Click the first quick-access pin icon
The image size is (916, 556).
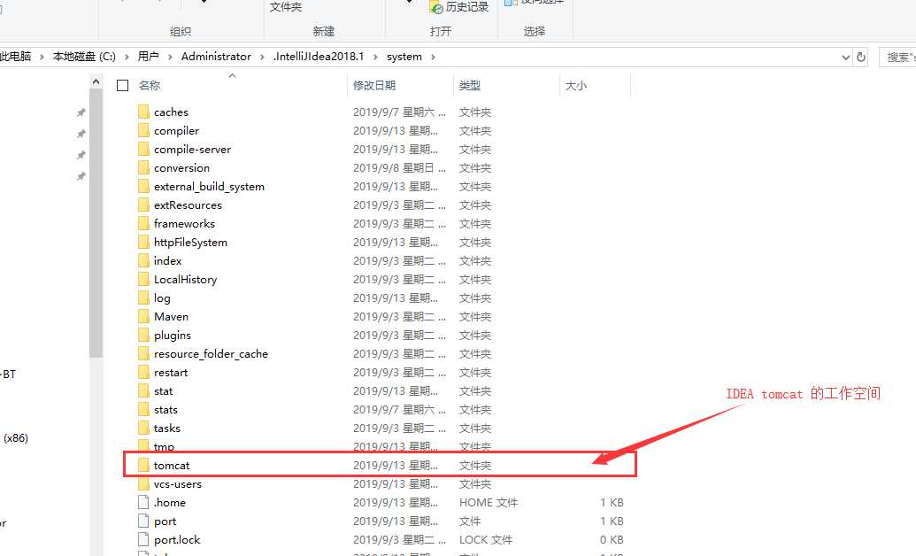81,112
